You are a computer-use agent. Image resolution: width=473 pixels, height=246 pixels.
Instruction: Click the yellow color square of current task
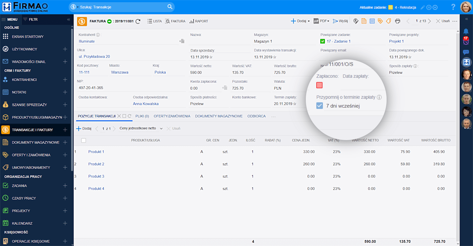pos(391,7)
